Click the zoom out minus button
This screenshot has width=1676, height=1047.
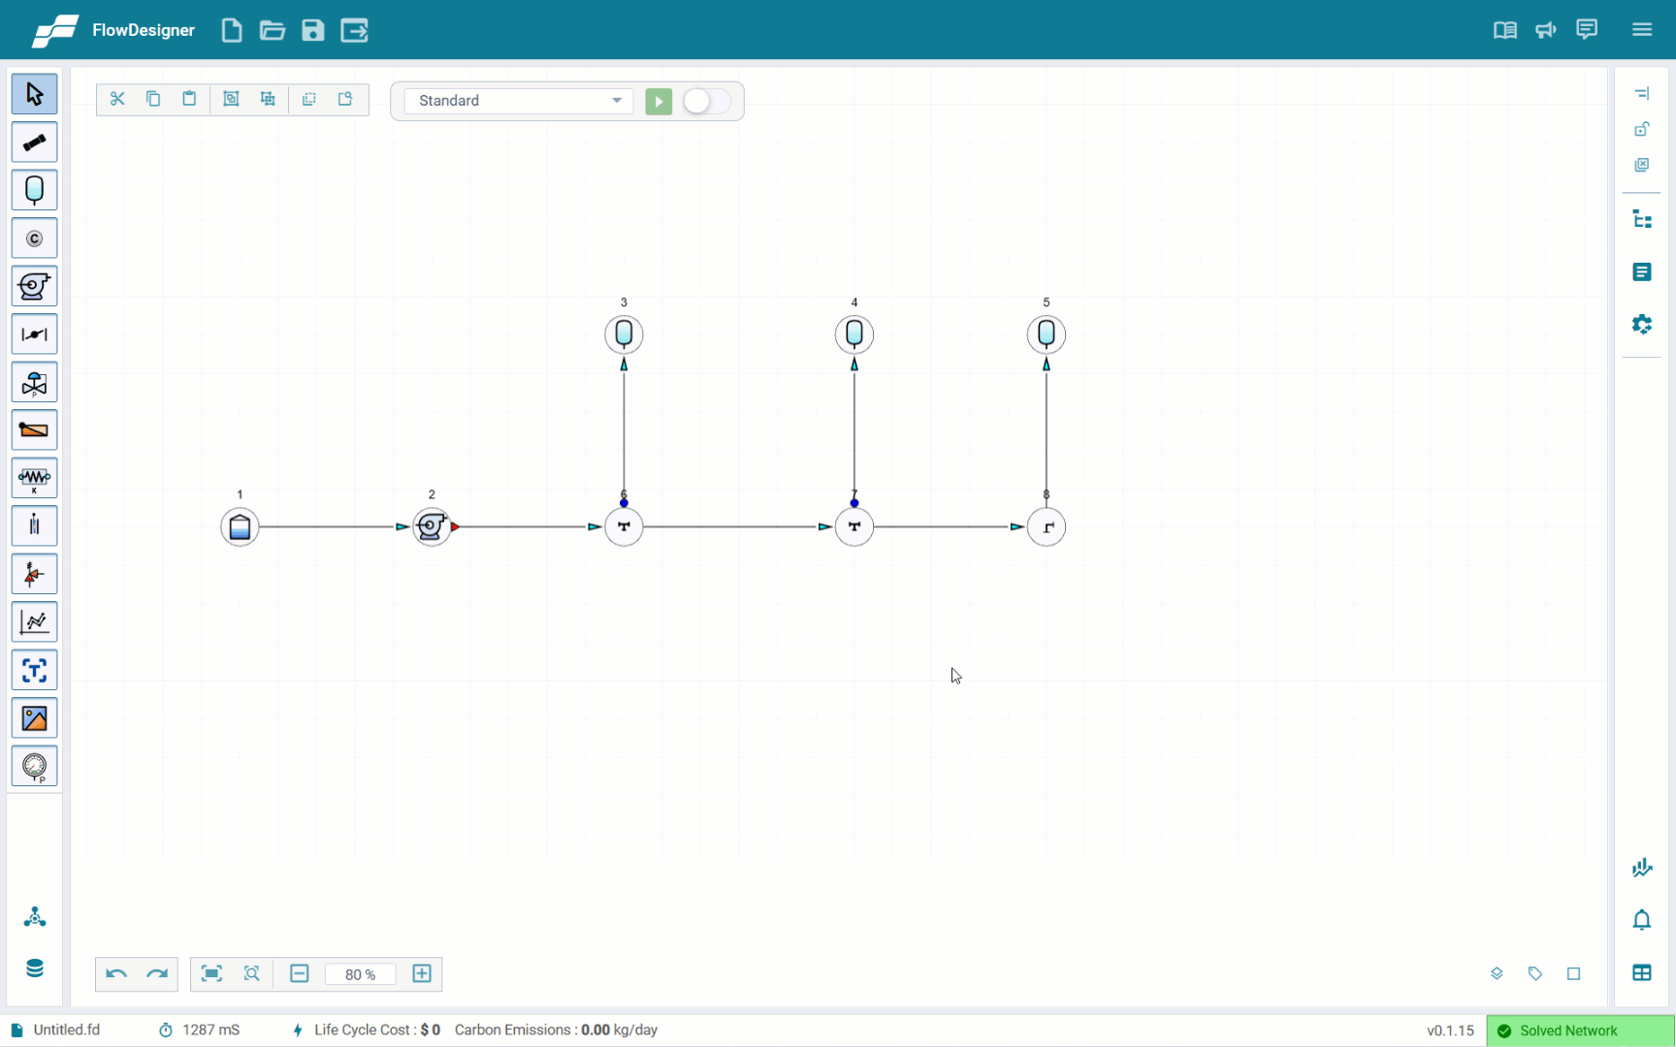[300, 973]
